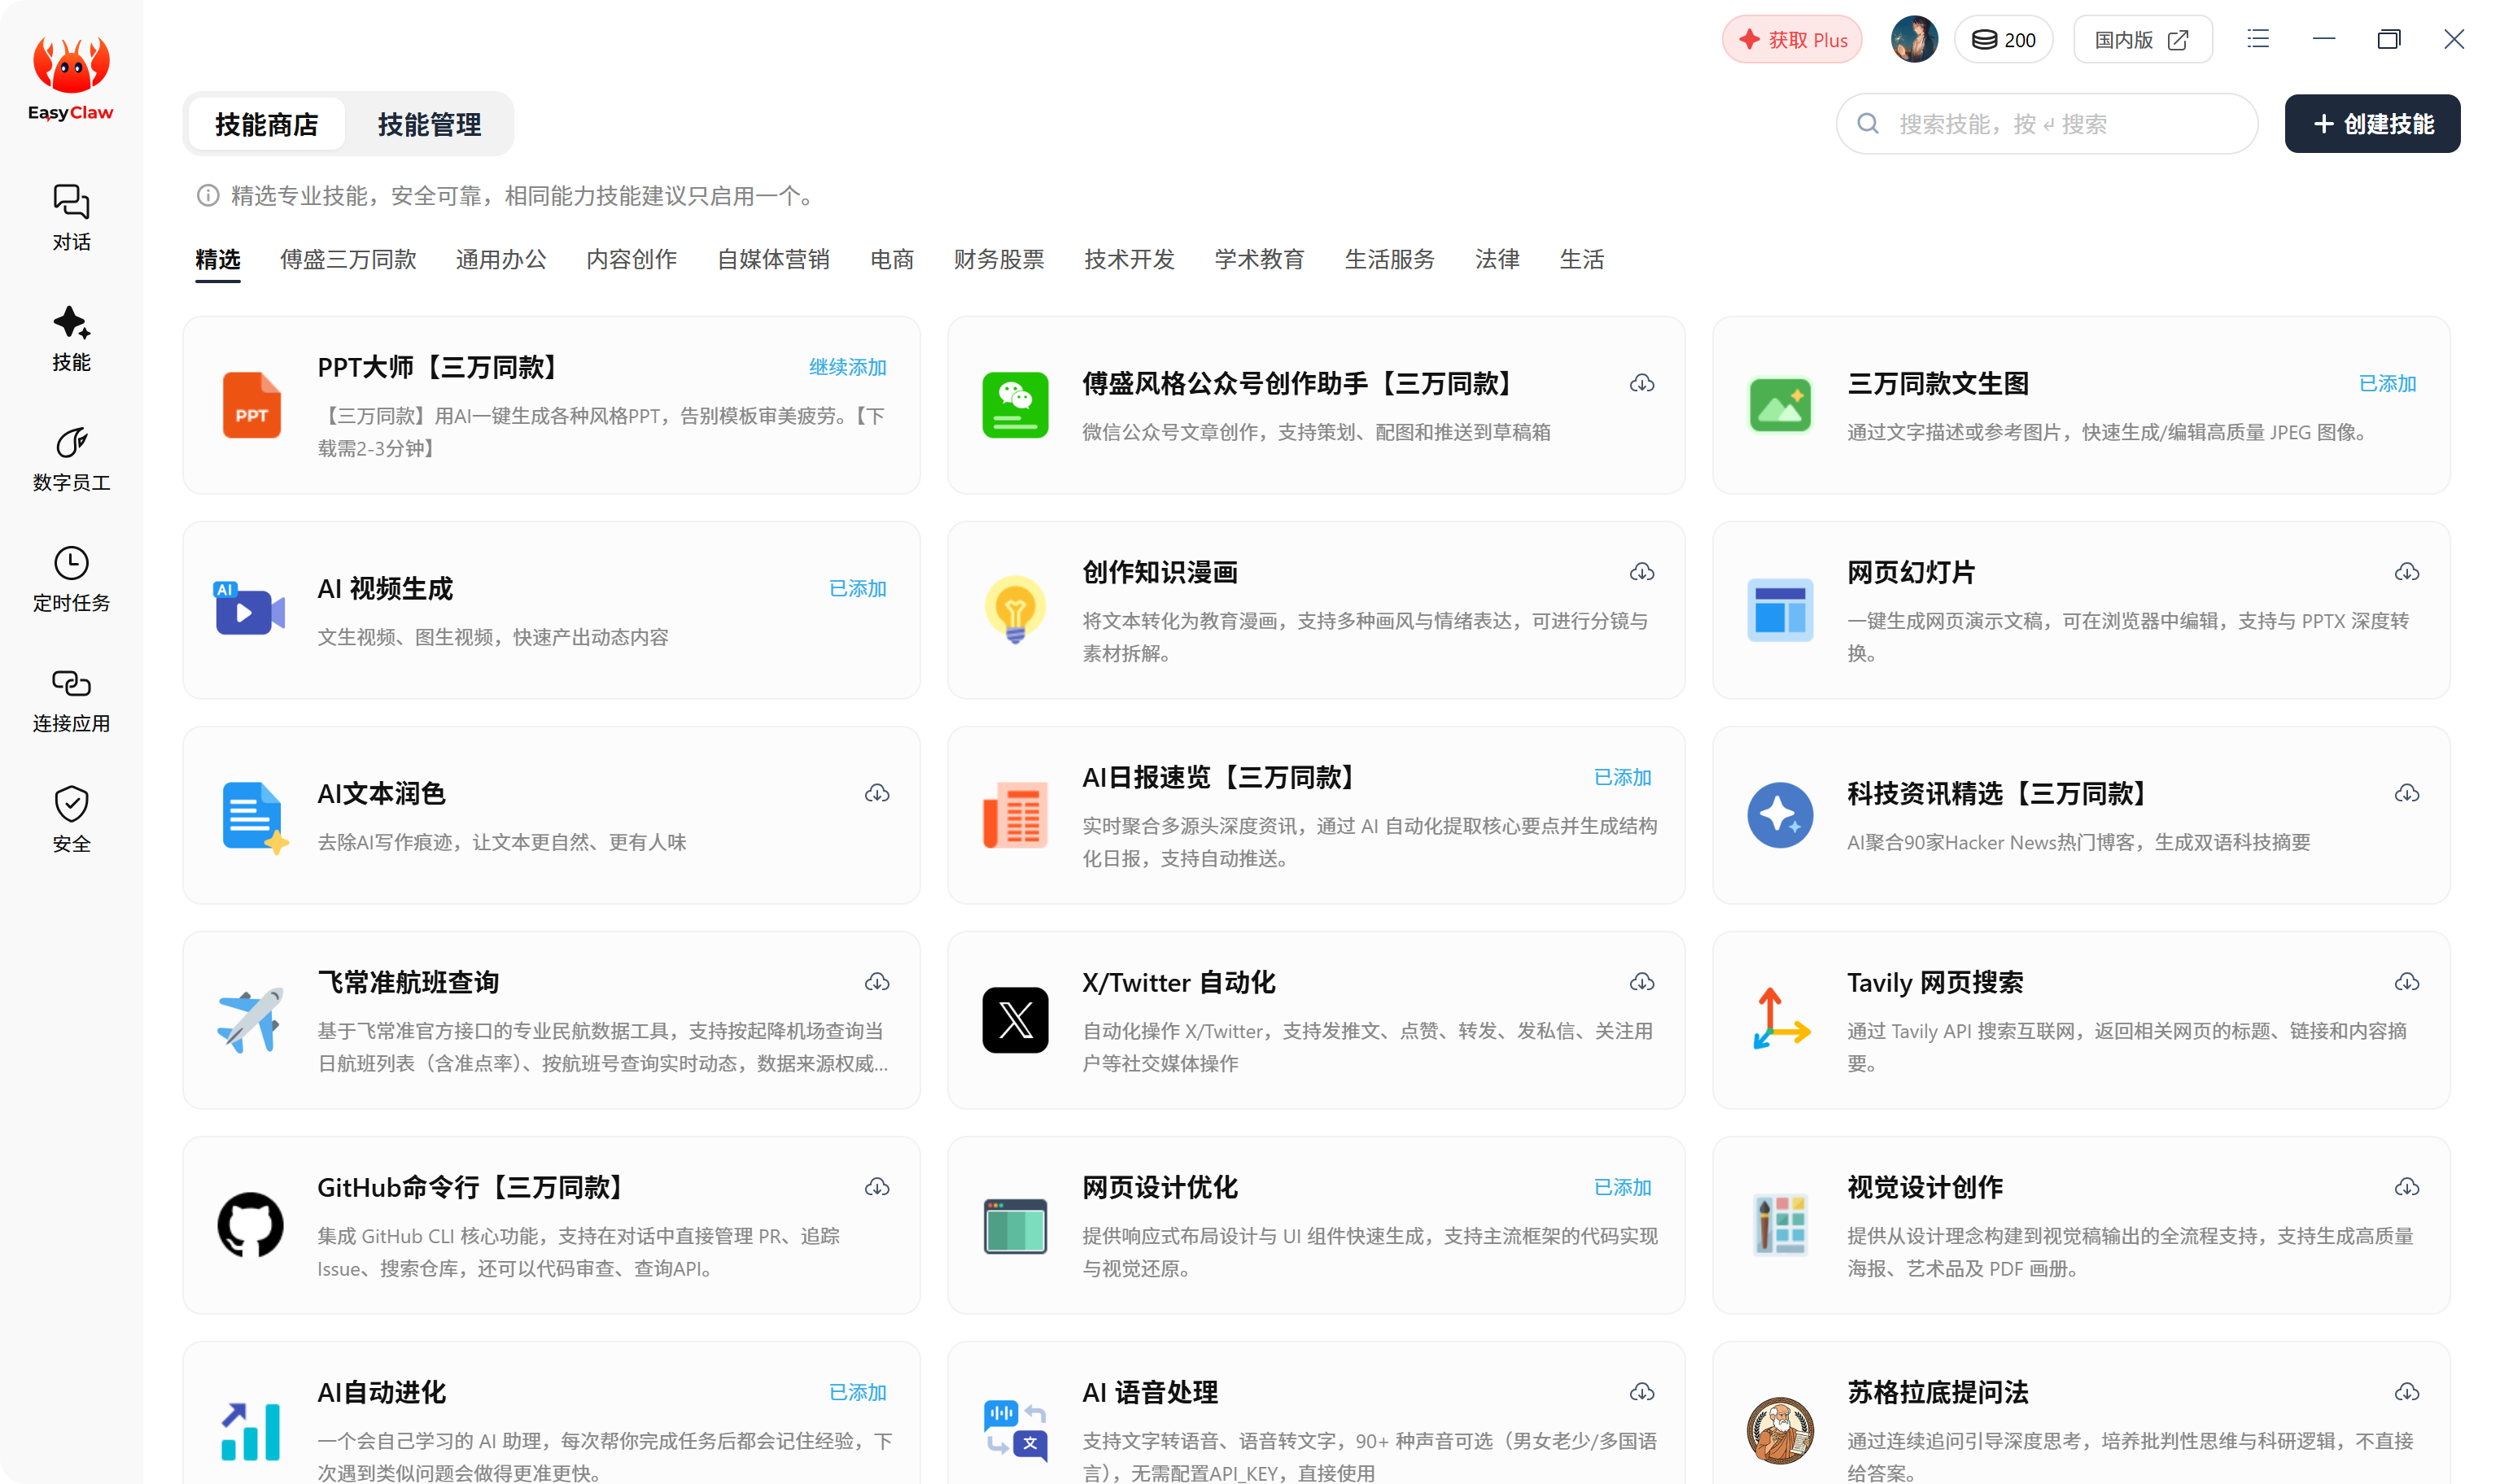Open the 定时任务 scheduled tasks section
The width and height of the screenshot is (2500, 1484).
71,578
